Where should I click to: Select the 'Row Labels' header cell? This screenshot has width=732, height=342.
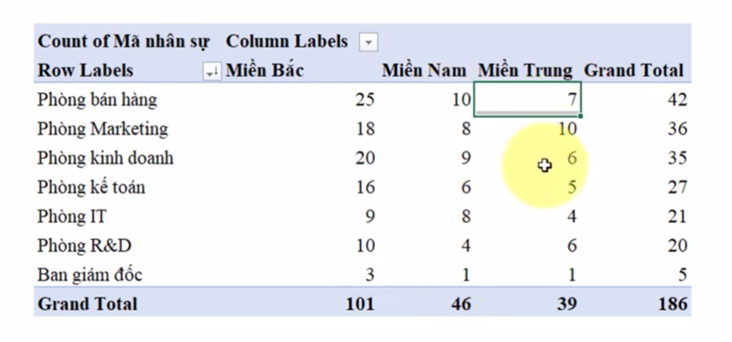pos(85,70)
